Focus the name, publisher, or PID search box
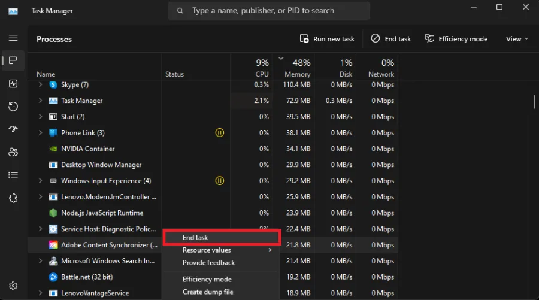The width and height of the screenshot is (539, 300). pos(268,11)
